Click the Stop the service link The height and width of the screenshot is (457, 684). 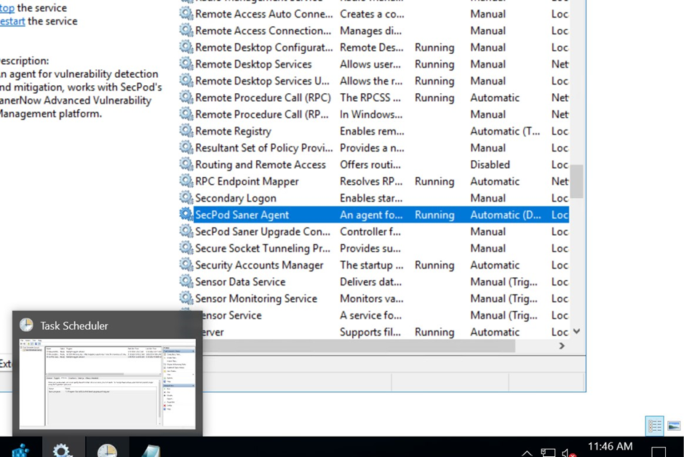click(7, 8)
